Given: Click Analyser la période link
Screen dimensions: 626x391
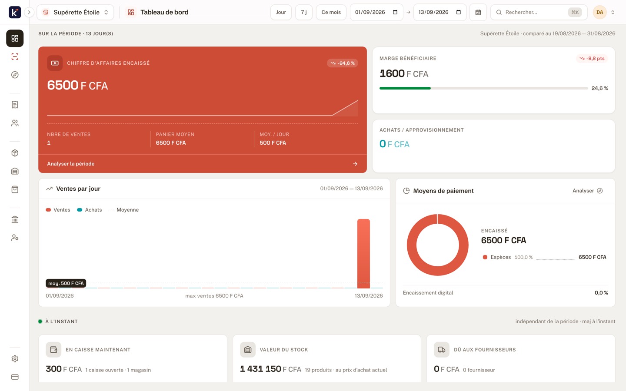Looking at the screenshot, I should (x=71, y=164).
